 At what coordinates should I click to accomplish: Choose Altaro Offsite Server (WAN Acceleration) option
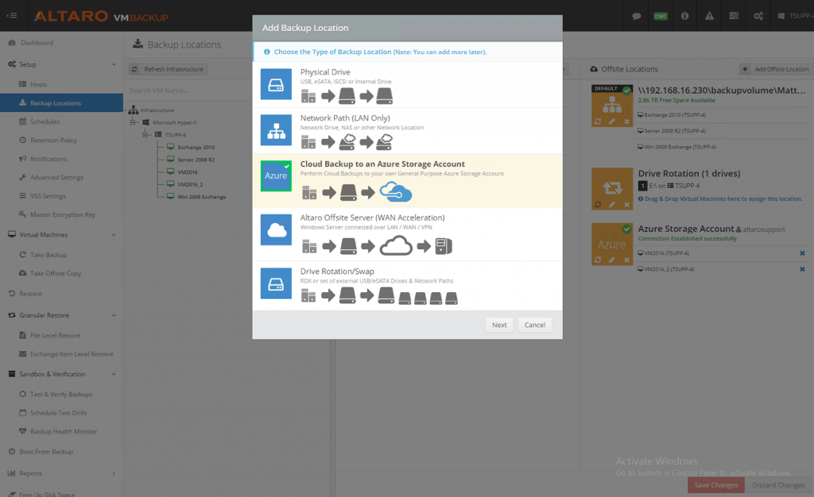372,218
